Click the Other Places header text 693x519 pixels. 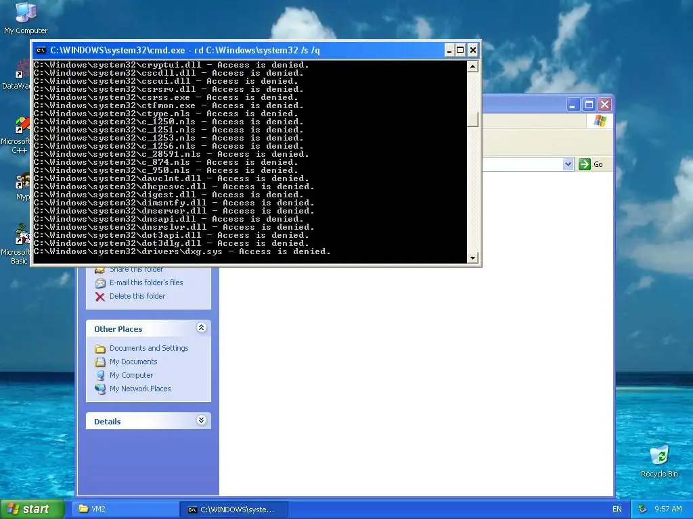118,329
